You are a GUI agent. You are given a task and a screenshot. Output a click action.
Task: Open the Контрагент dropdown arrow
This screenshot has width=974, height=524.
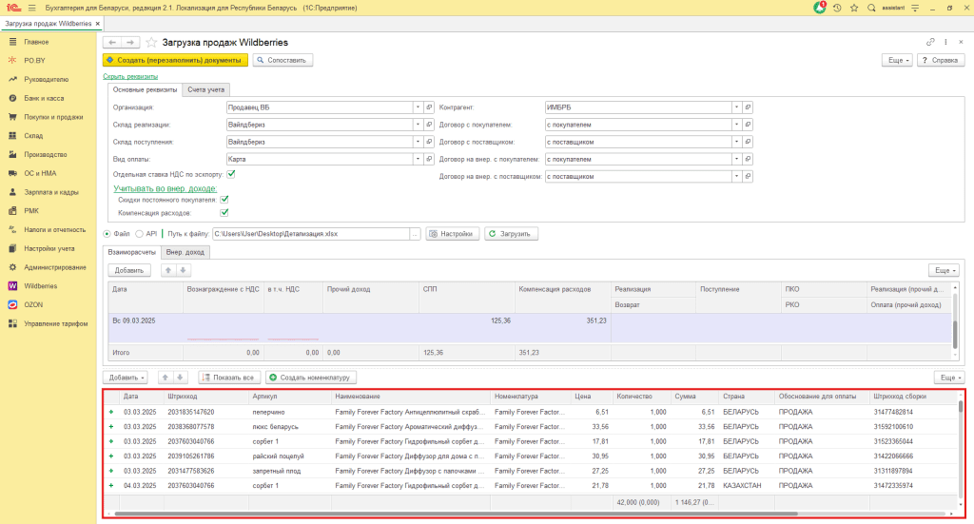point(736,107)
